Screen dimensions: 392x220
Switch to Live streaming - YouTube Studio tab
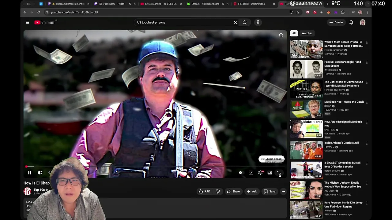[x=161, y=4]
